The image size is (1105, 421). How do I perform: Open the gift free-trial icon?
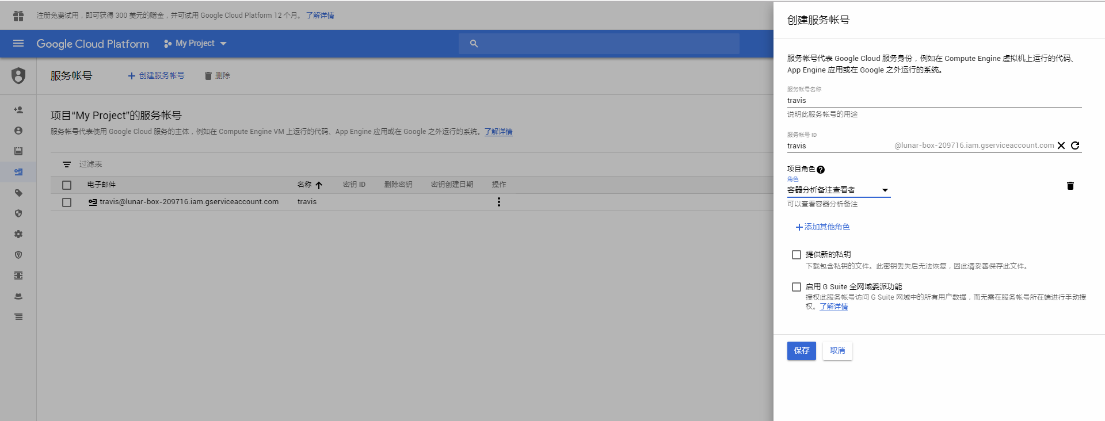(x=18, y=16)
